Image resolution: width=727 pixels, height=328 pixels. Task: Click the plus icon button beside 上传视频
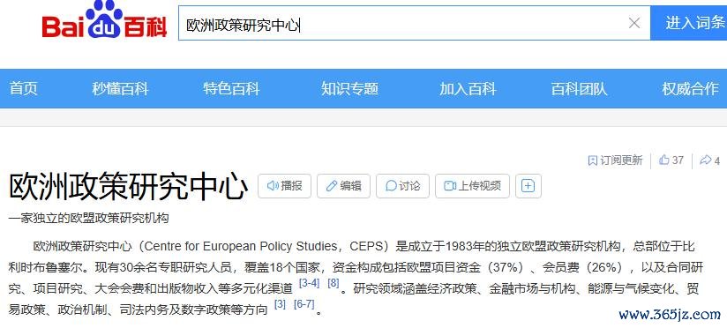tap(528, 186)
